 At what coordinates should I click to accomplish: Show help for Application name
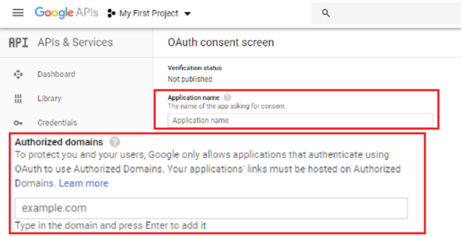click(x=227, y=97)
